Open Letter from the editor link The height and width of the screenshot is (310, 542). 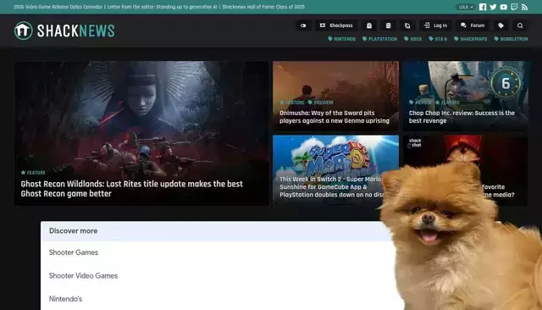coord(163,7)
